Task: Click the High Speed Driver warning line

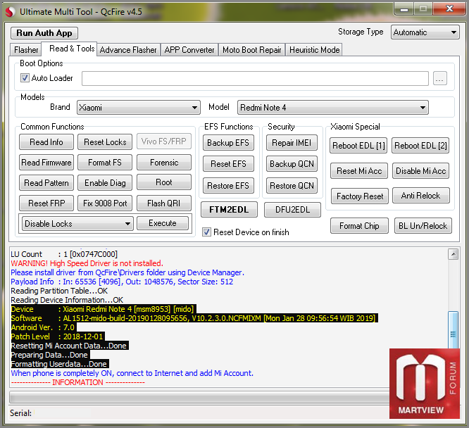Action: (x=87, y=263)
